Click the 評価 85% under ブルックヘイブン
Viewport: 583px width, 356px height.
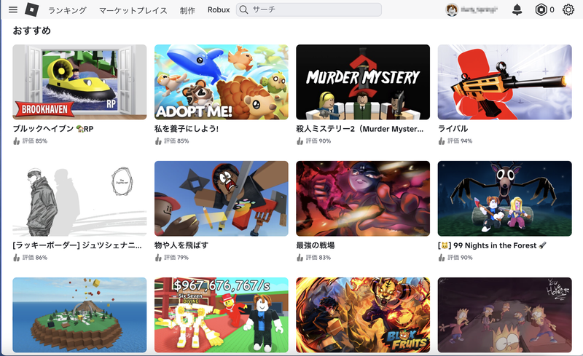click(34, 141)
